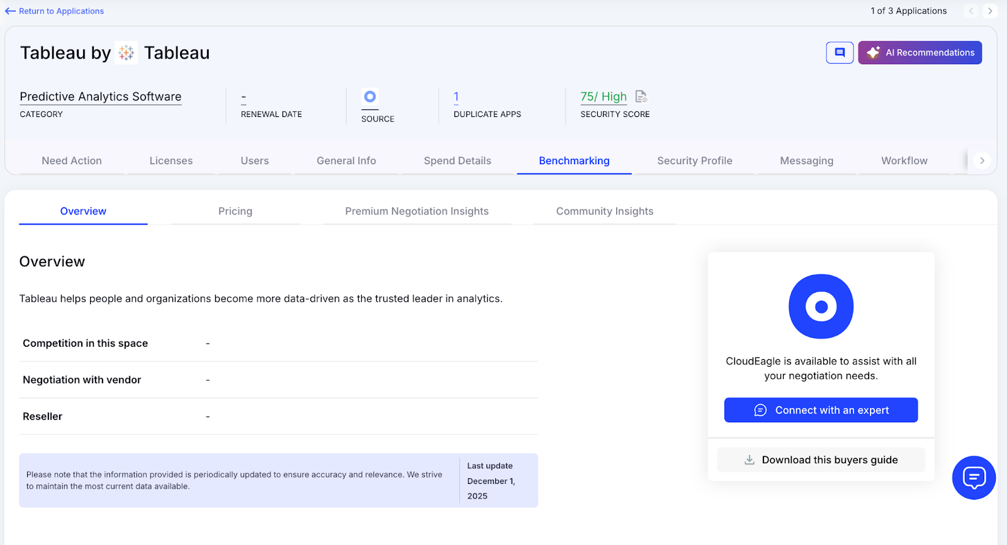Image resolution: width=1007 pixels, height=545 pixels.
Task: Open the security score report icon
Action: coord(641,96)
